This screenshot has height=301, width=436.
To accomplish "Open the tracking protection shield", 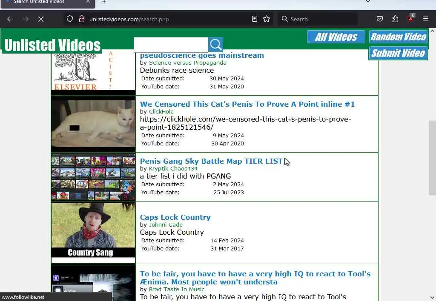I will tap(70, 19).
